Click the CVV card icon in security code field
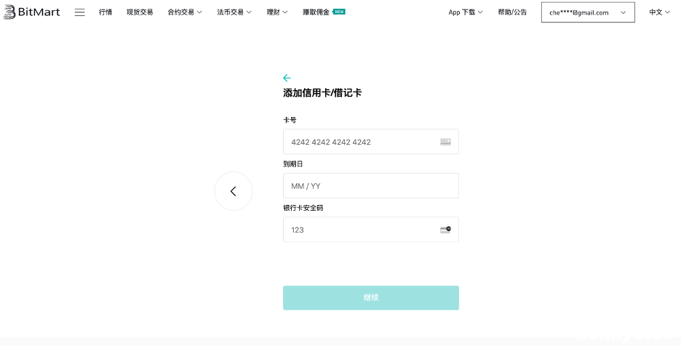 tap(445, 230)
